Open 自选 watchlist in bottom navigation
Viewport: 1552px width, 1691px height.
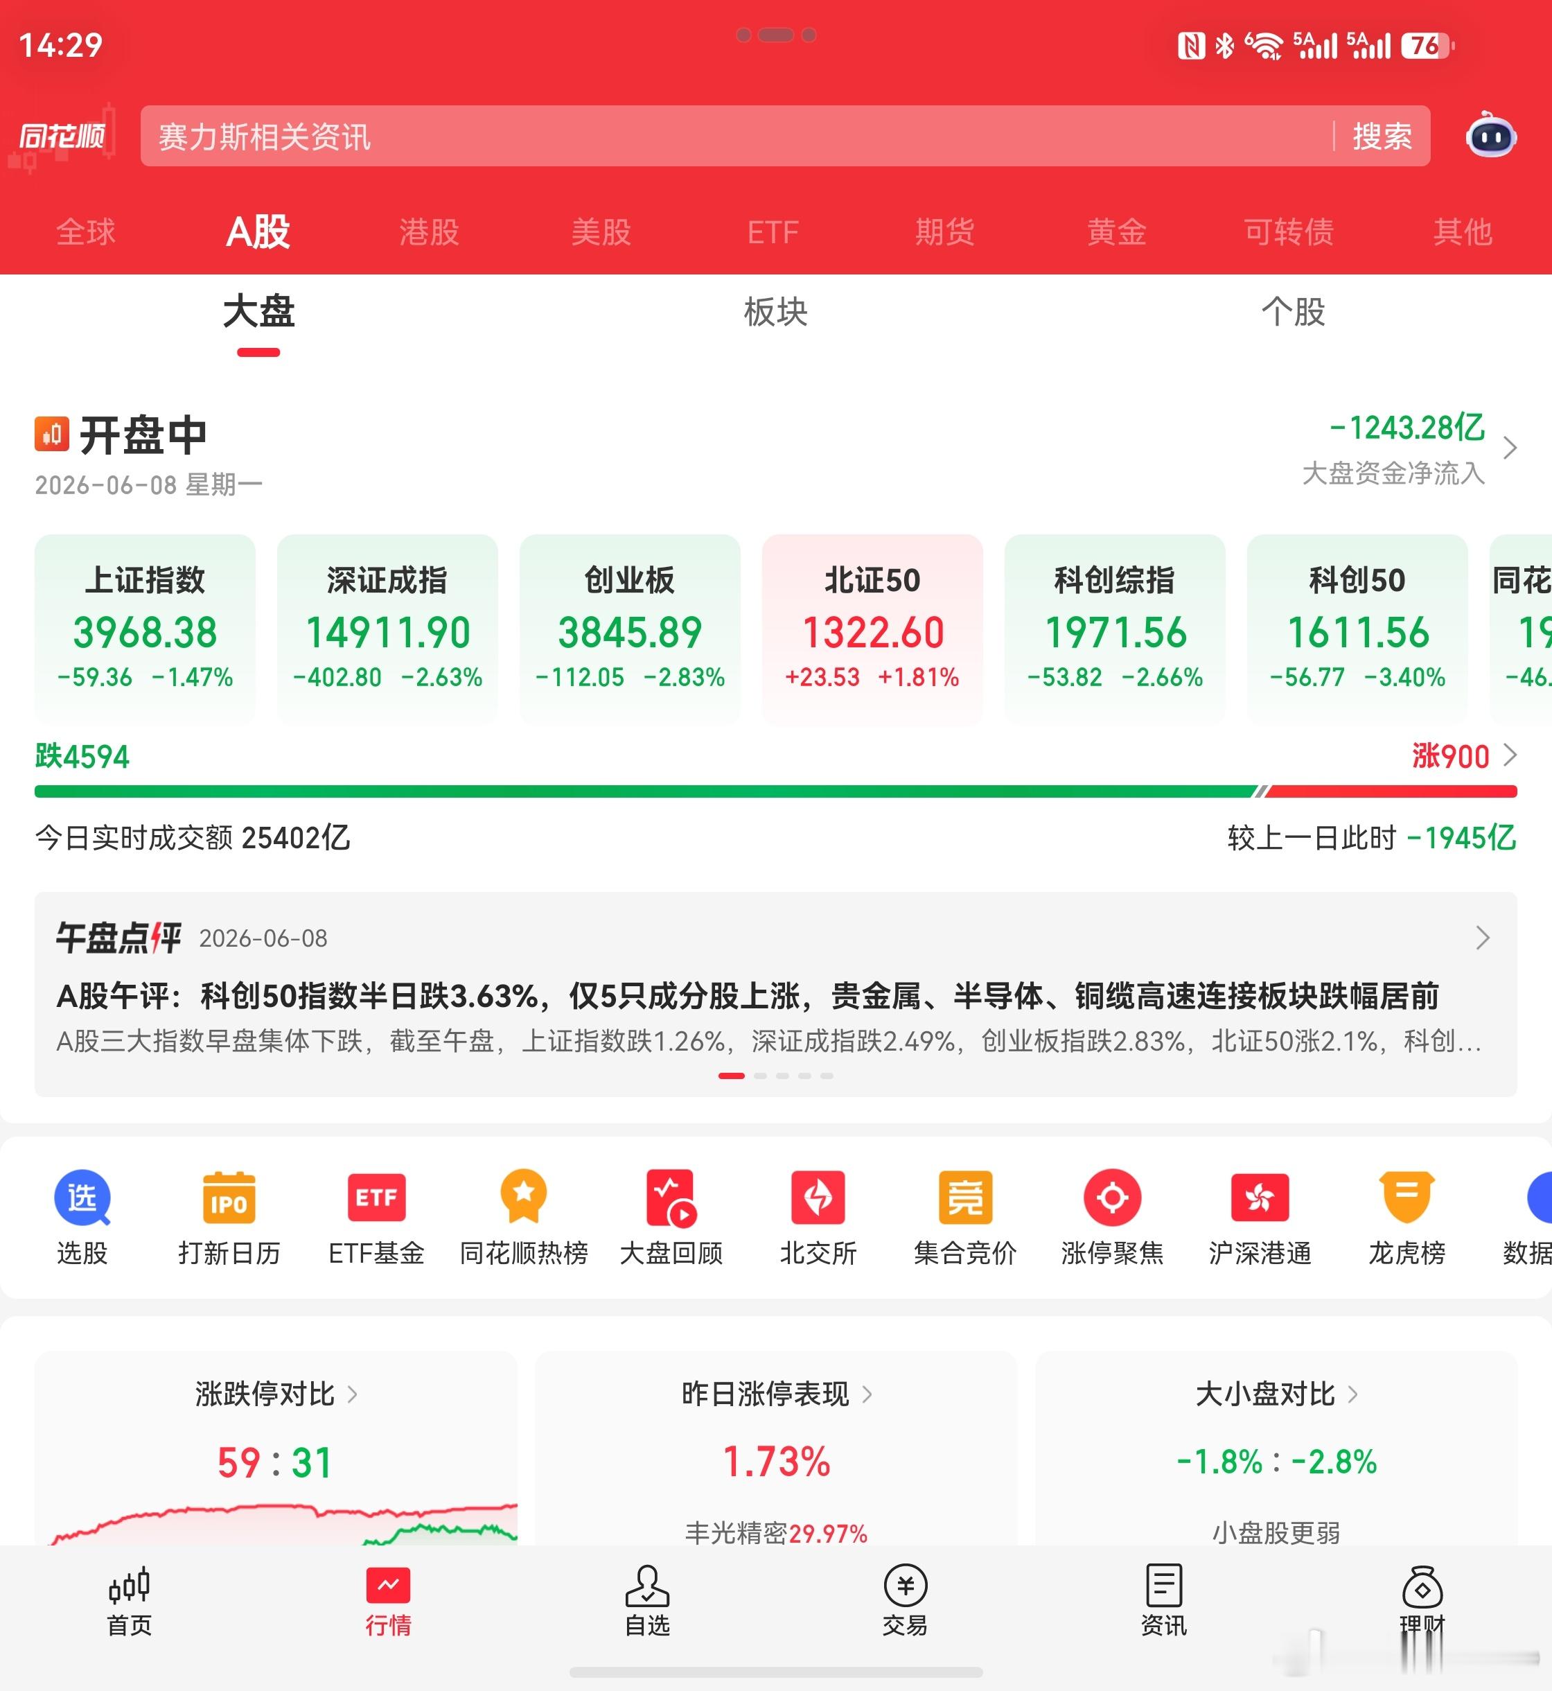tap(646, 1602)
